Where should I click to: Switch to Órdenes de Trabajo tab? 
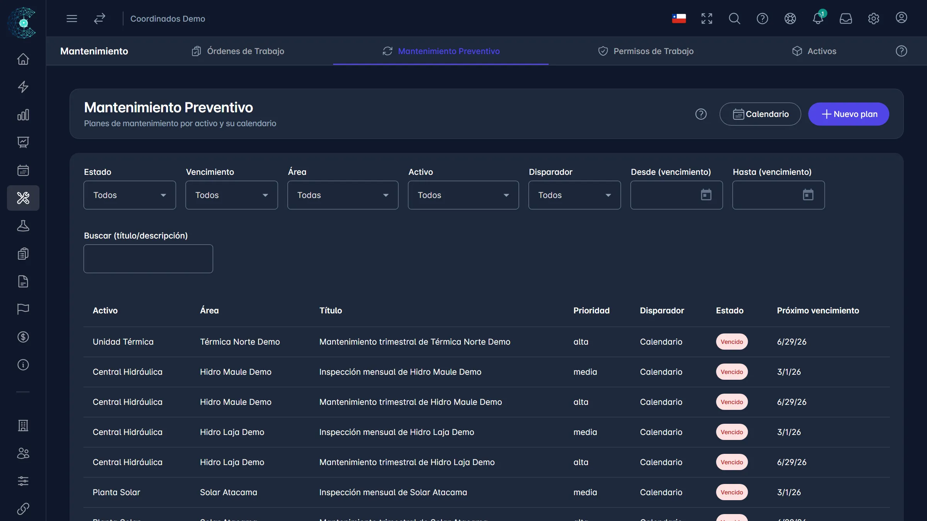click(238, 51)
